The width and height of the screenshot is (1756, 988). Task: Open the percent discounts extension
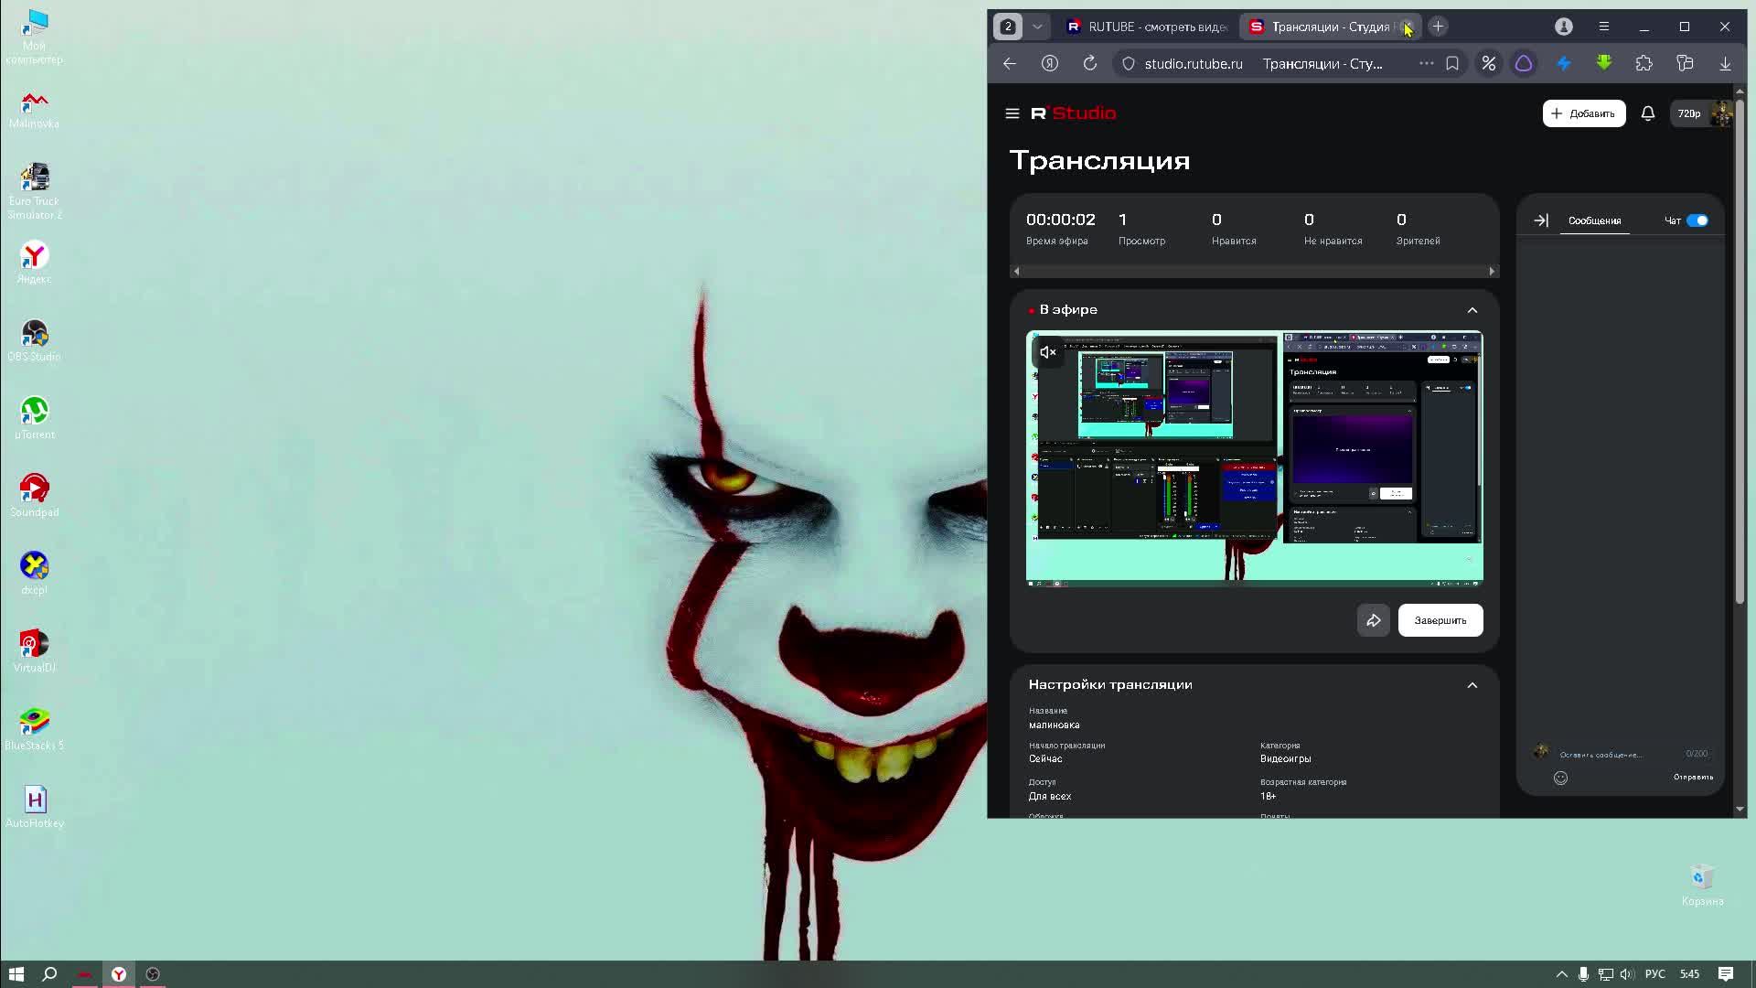(1489, 64)
